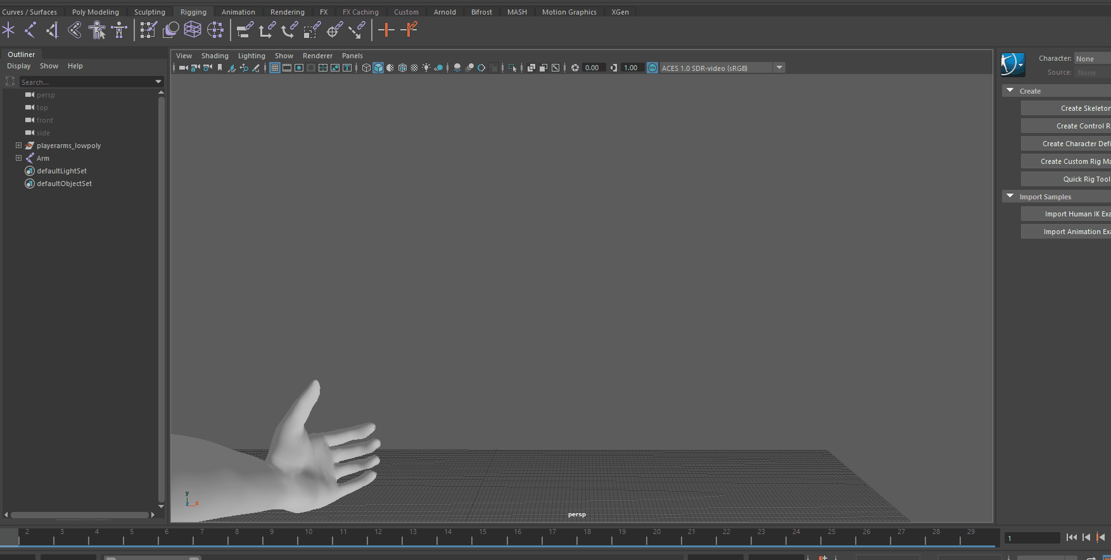The height and width of the screenshot is (560, 1111).
Task: Apply the Aim constraint shelf icon
Action: click(334, 30)
